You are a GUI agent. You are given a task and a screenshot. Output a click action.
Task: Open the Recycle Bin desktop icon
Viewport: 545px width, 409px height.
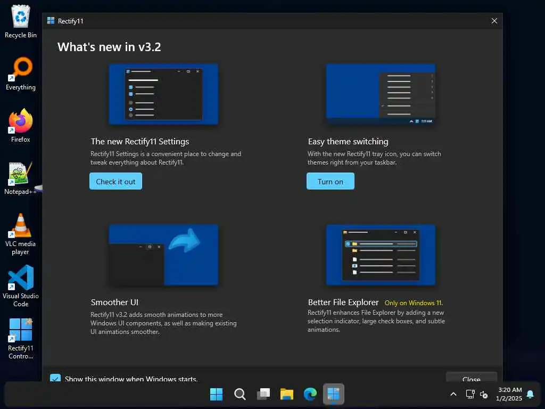[x=21, y=21]
